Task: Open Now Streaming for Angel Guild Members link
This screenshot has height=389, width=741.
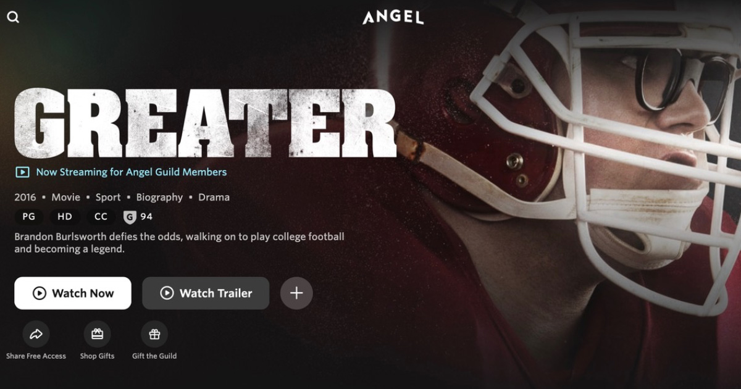Action: (x=132, y=172)
